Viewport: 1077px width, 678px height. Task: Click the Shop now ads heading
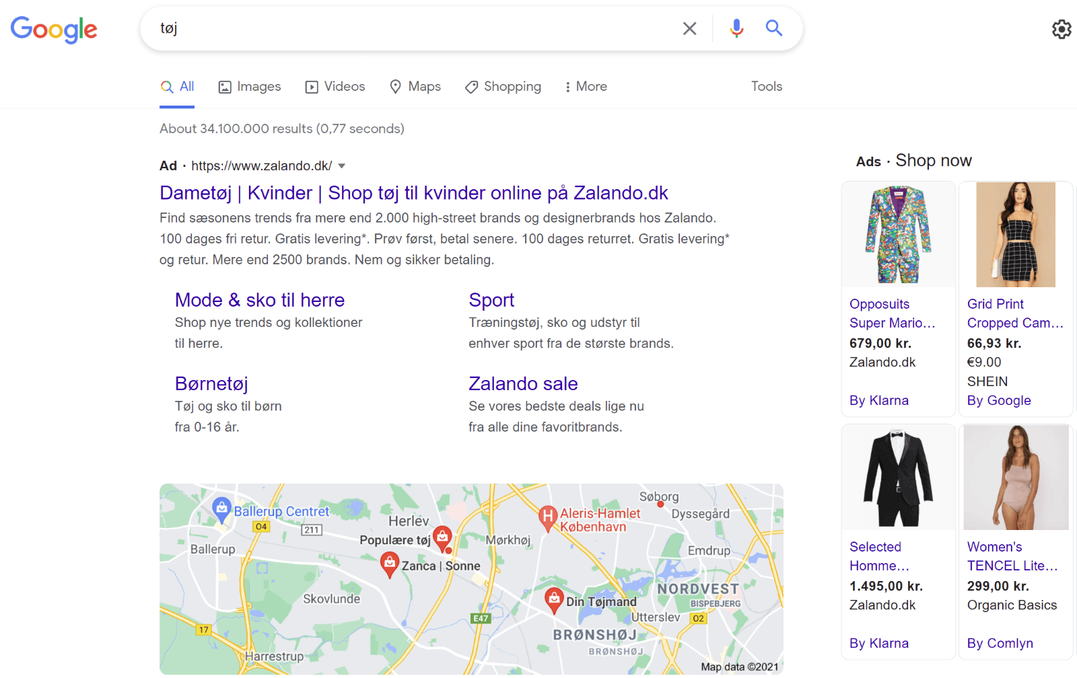coord(934,161)
